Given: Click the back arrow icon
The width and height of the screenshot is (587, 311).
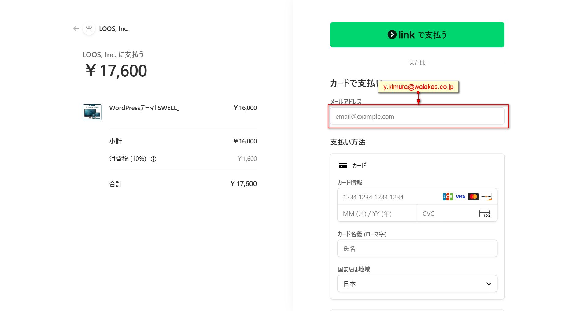Looking at the screenshot, I should click(76, 29).
